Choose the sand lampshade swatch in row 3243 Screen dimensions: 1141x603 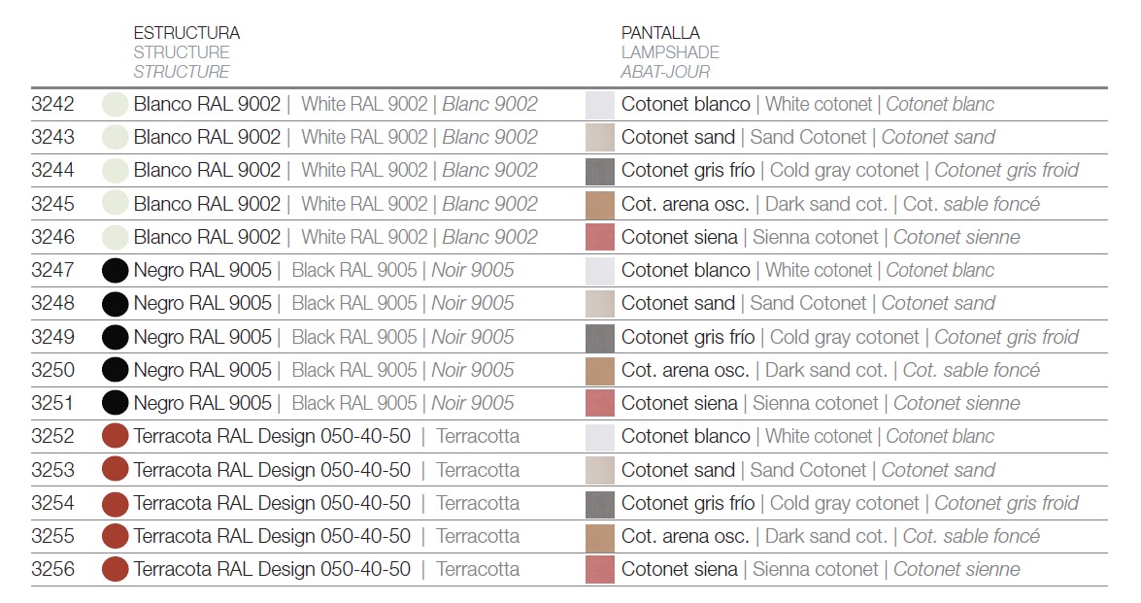pos(599,138)
